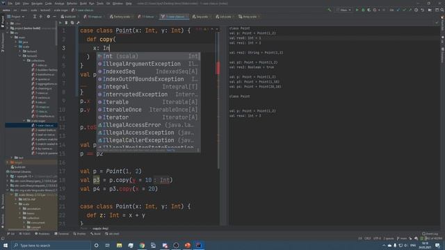Select build.sbt in the project tree

tap(19, 167)
